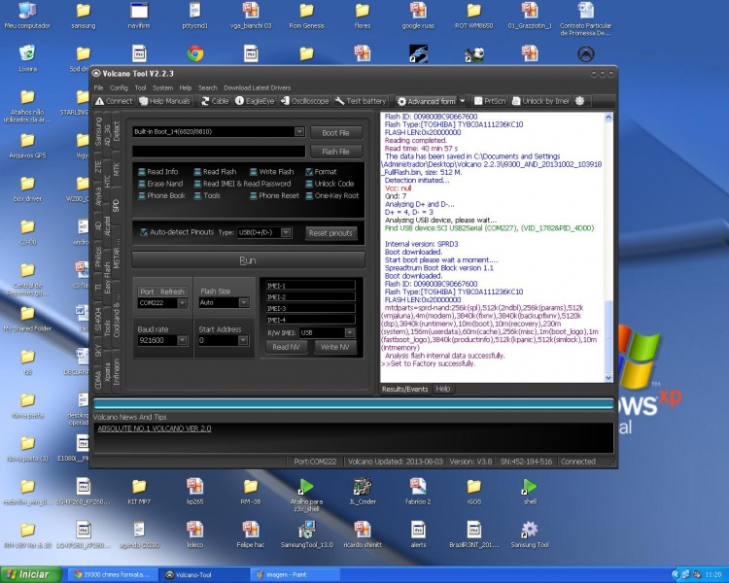Open the JL_Cmder desktop icon
The height and width of the screenshot is (583, 729).
click(x=363, y=492)
